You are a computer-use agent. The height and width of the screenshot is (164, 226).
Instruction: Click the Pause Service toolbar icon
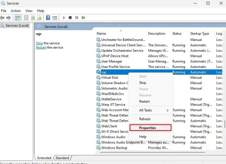(x=77, y=18)
